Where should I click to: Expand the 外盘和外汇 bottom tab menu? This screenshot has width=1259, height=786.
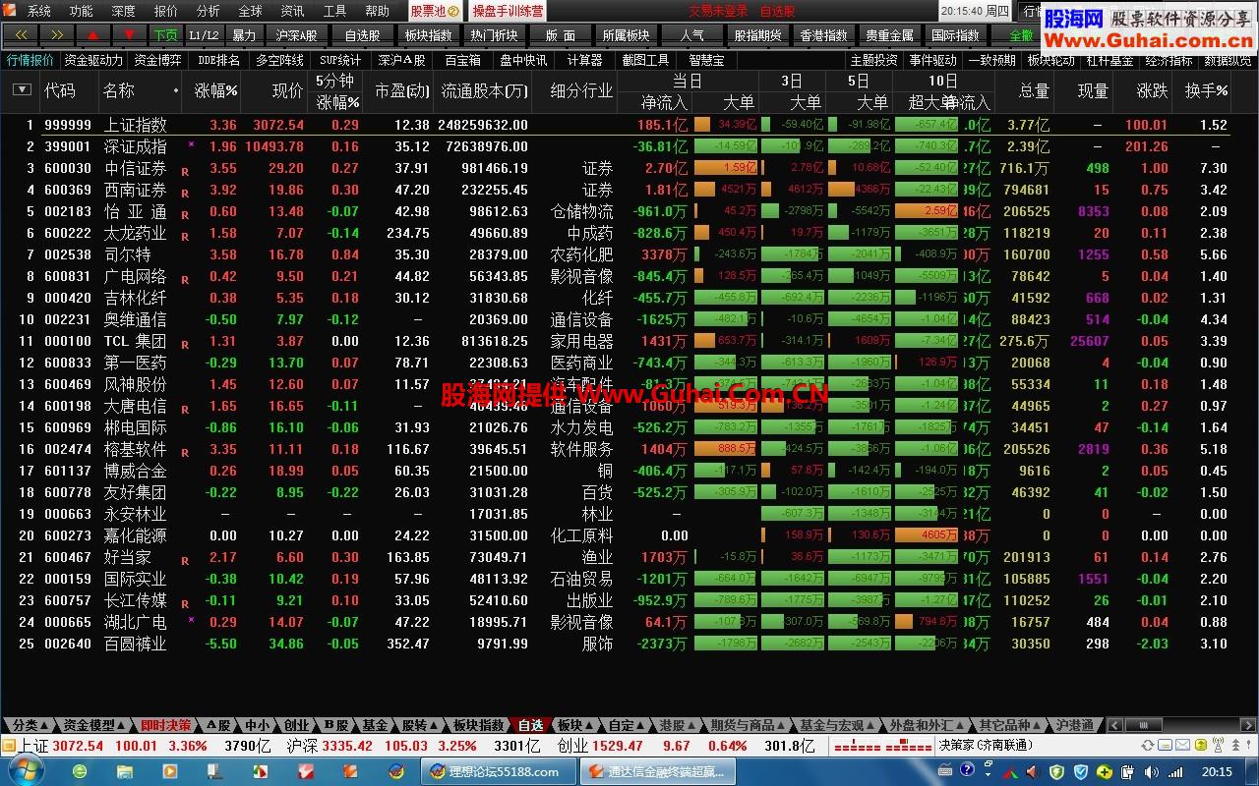927,725
